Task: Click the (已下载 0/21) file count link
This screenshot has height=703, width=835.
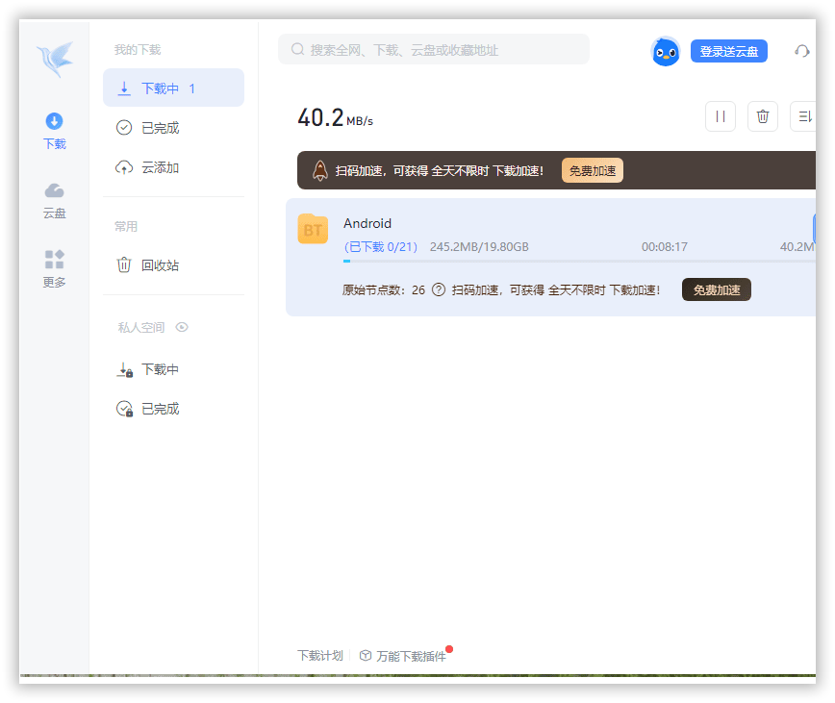Action: [x=381, y=247]
